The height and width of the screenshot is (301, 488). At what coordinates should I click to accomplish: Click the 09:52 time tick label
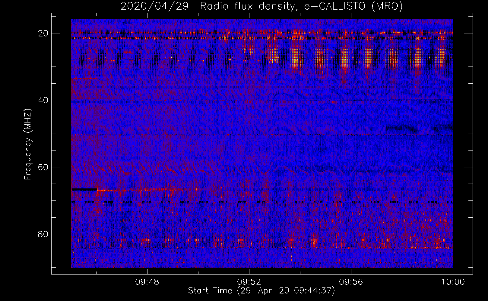249,282
